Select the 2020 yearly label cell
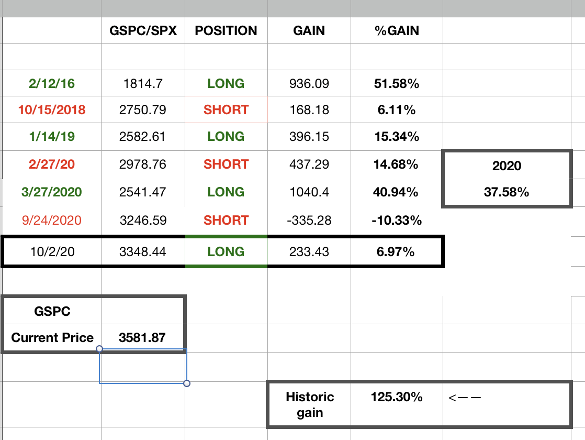Screen dimensions: 585x440 click(507, 166)
